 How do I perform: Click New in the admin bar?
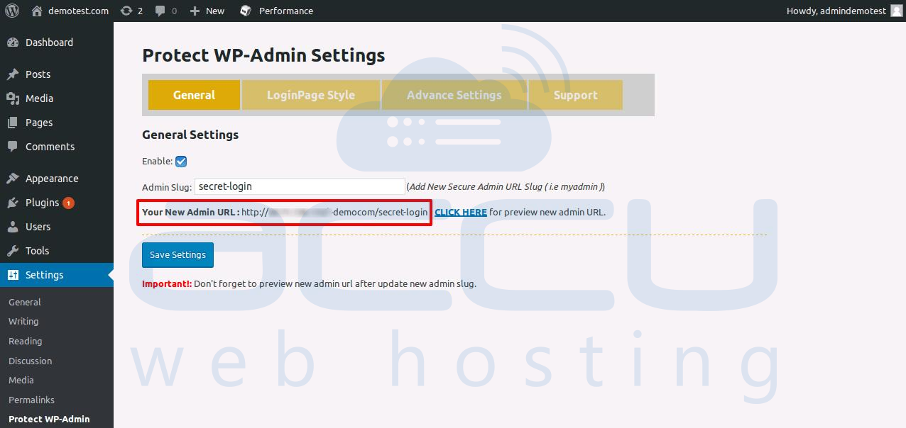pyautogui.click(x=215, y=11)
